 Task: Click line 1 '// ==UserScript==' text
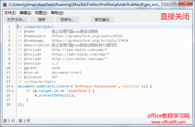click(x=36, y=27)
